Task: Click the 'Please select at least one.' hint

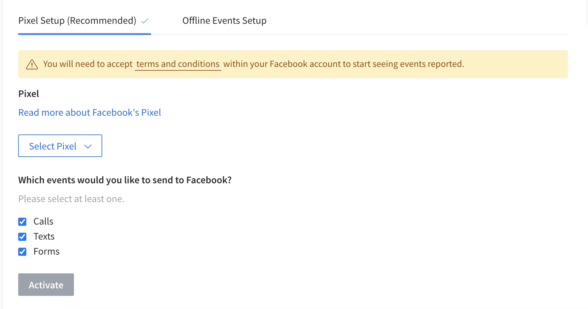Action: (x=71, y=199)
